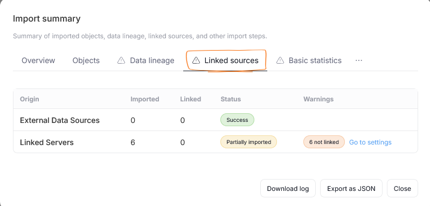
Task: Click the Imported column header
Action: coord(145,99)
